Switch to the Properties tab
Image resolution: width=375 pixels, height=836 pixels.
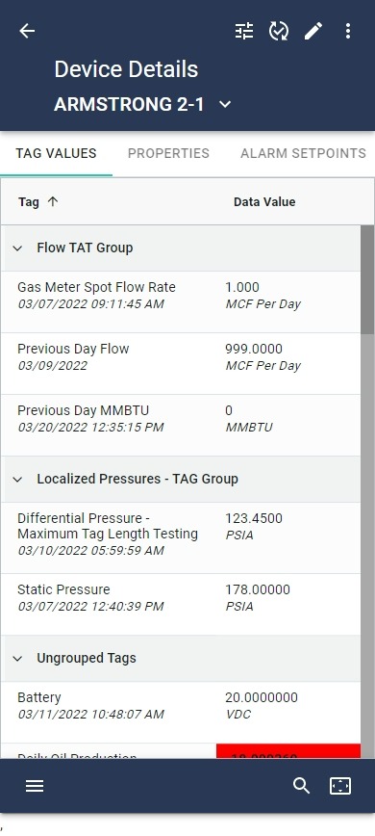tap(168, 153)
